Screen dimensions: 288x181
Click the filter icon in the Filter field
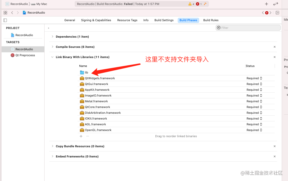219,28
